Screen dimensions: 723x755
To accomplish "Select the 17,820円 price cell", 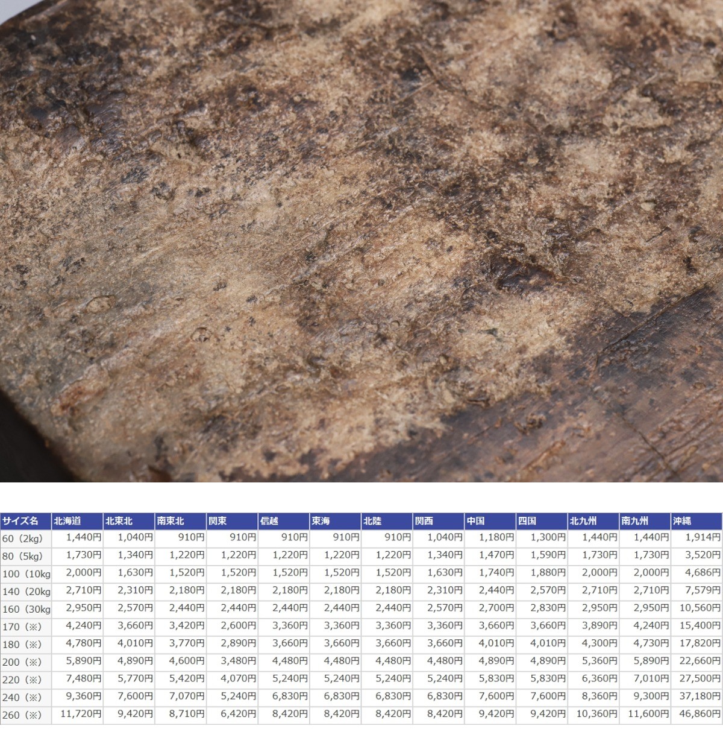I will (696, 643).
